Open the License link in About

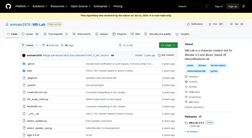pos(191,82)
